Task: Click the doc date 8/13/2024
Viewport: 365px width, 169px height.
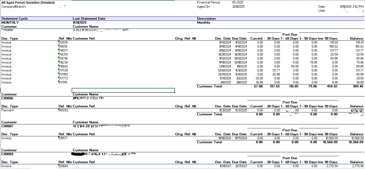Action: pyautogui.click(x=225, y=43)
